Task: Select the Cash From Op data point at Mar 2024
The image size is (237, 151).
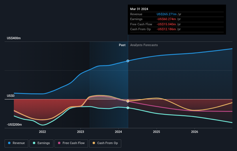Action: pyautogui.click(x=128, y=101)
